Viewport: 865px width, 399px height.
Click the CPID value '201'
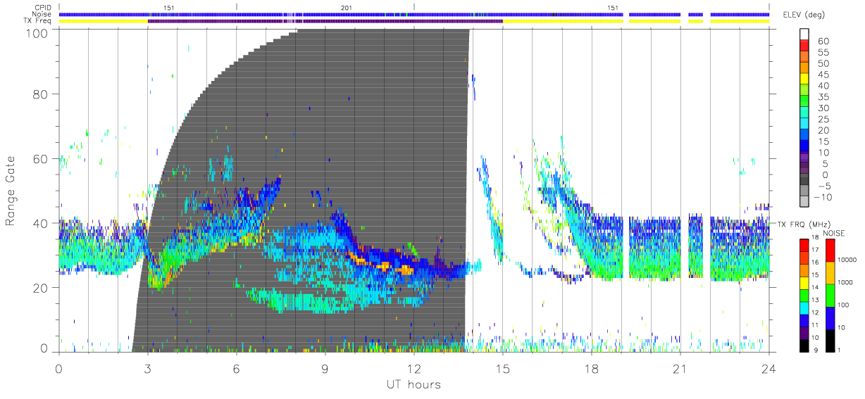coord(346,7)
